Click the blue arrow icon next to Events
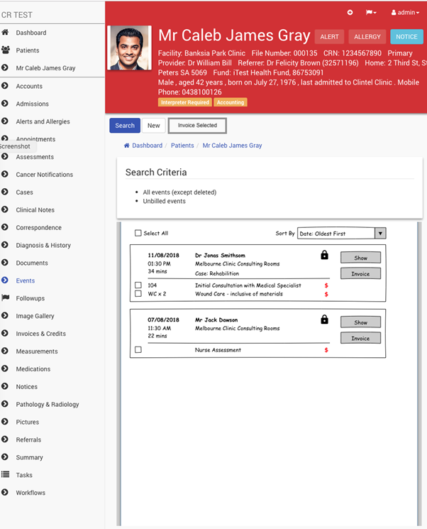Viewport: 427px width, 529px height. [5, 280]
